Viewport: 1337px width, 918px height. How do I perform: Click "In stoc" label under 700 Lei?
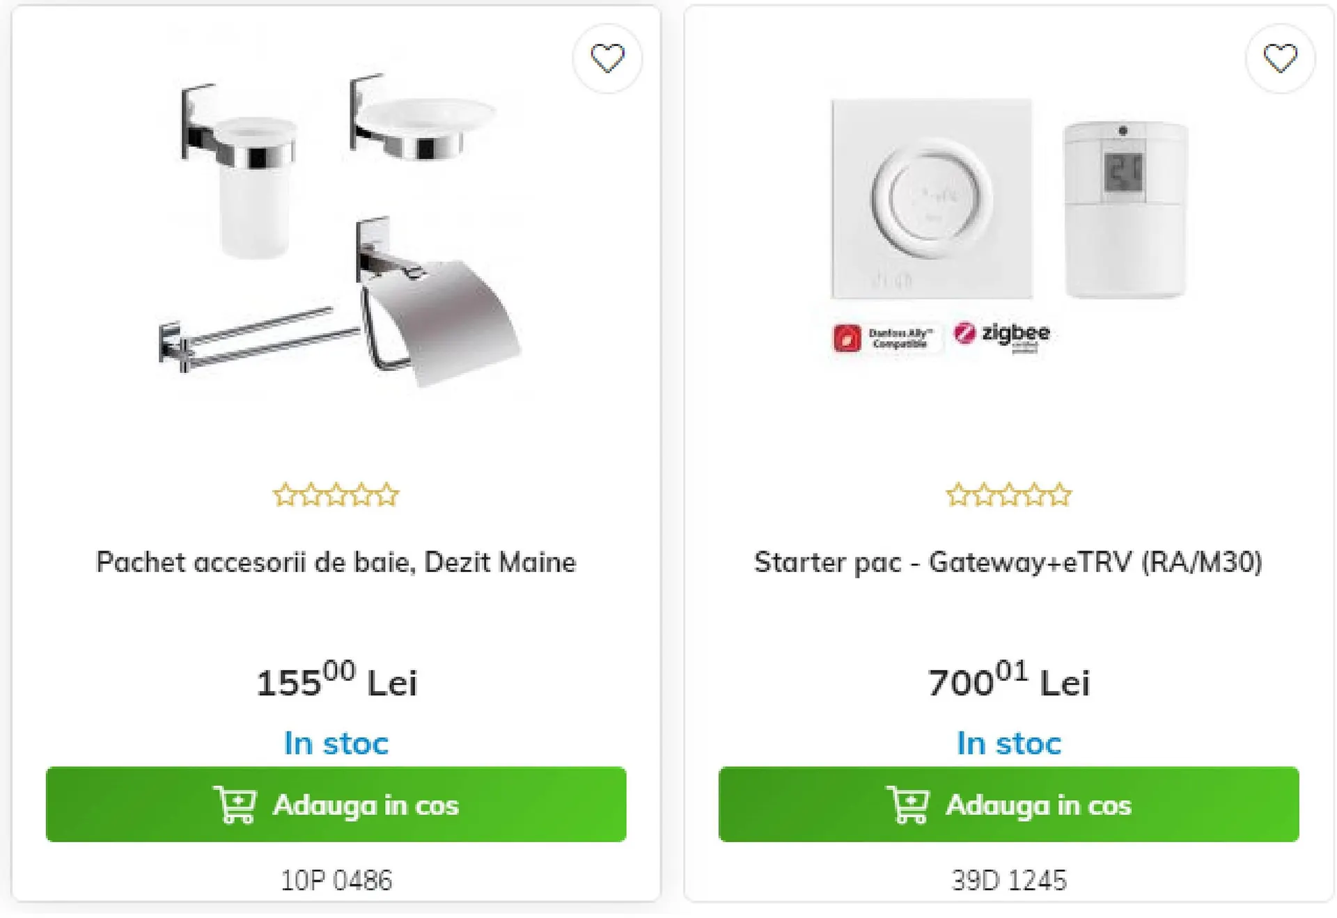pyautogui.click(x=1008, y=743)
